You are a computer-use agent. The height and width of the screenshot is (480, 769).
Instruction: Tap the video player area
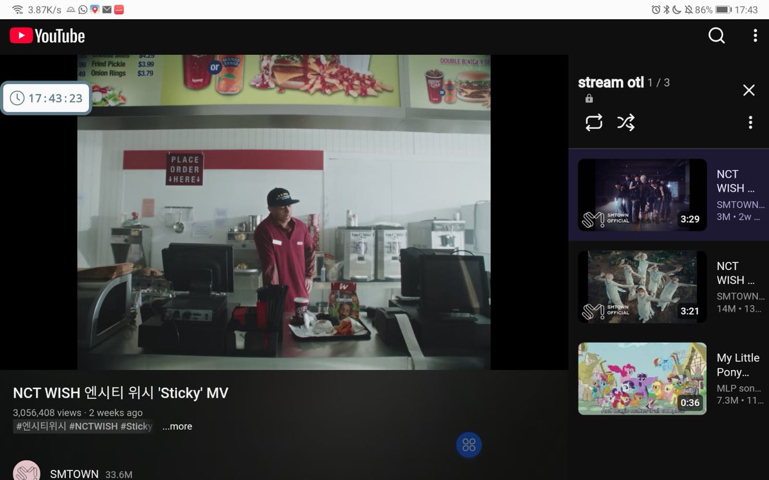[284, 212]
